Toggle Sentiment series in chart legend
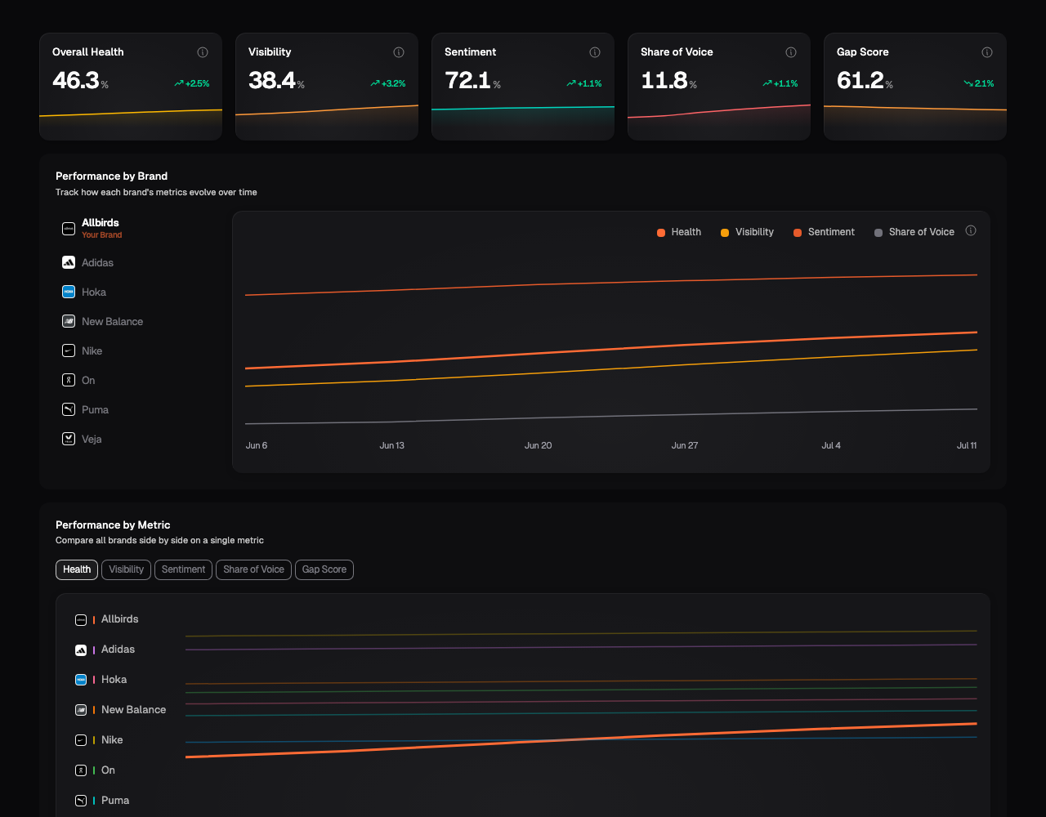 [824, 232]
